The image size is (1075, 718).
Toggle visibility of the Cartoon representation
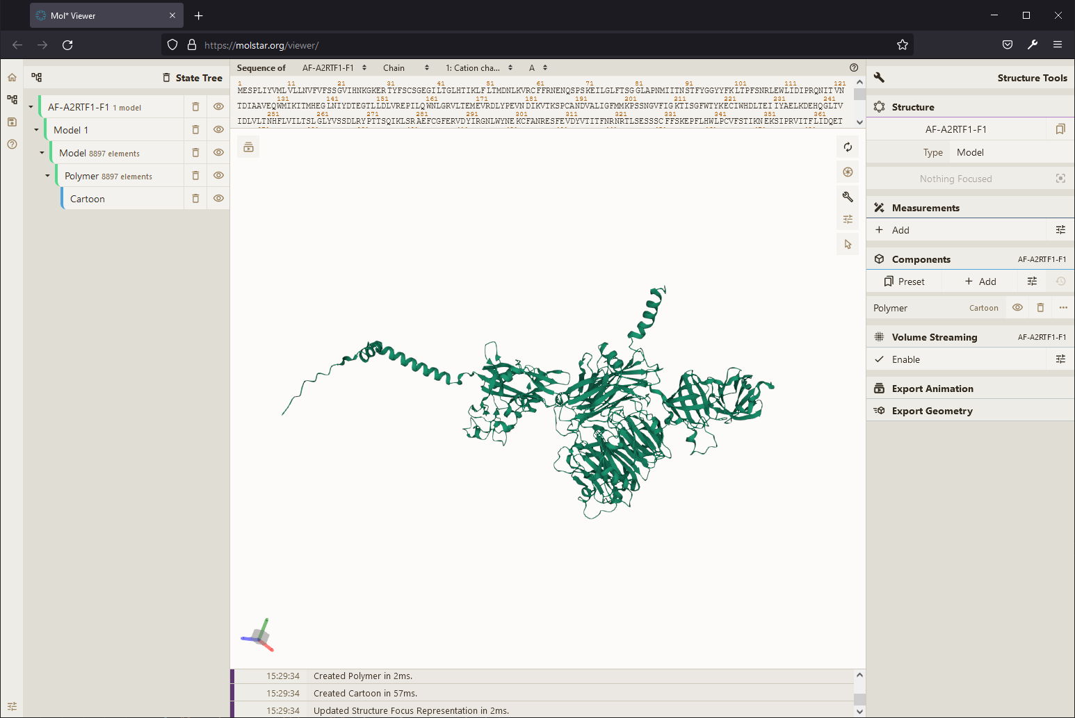pyautogui.click(x=218, y=198)
